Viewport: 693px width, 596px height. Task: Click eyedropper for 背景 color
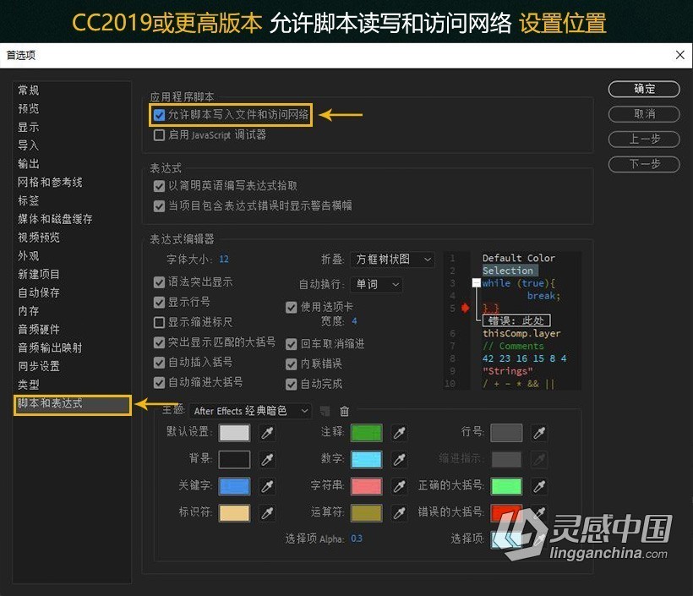pyautogui.click(x=267, y=460)
